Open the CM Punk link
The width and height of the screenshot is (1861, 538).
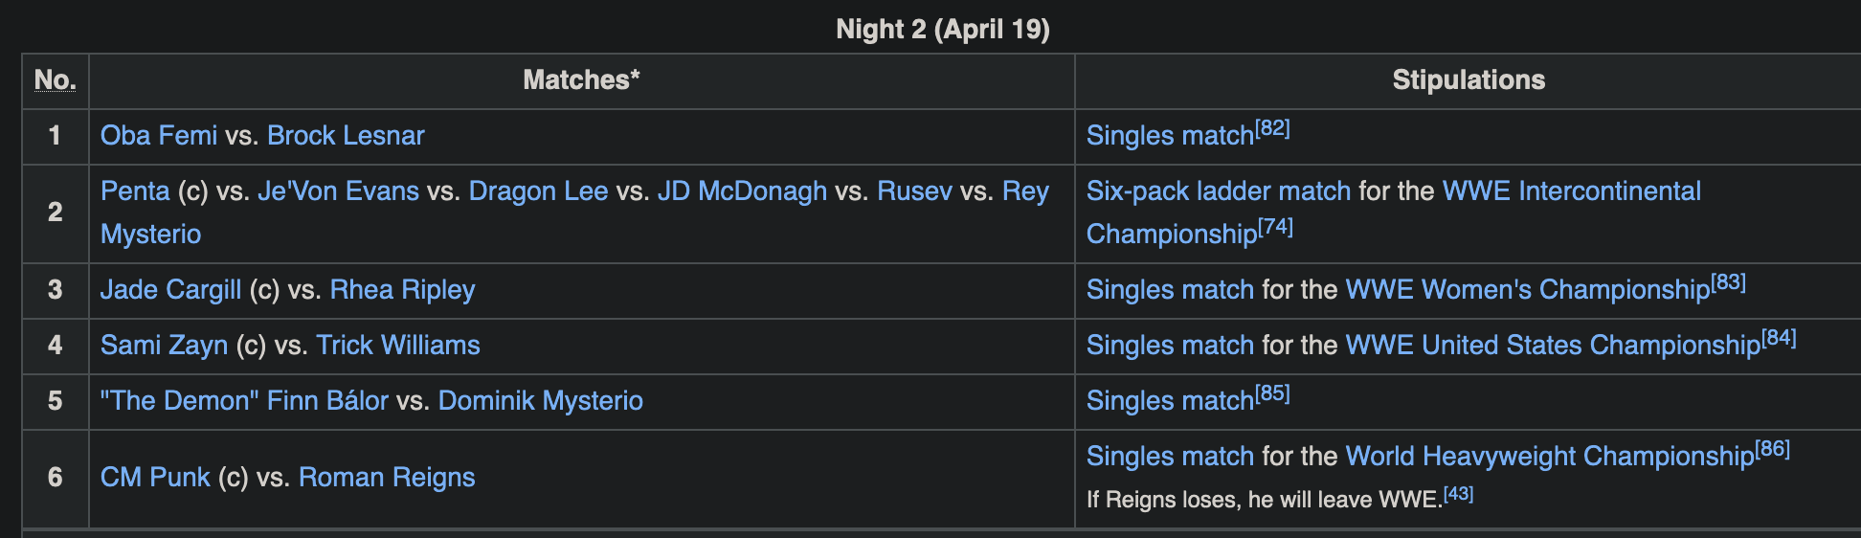point(155,478)
